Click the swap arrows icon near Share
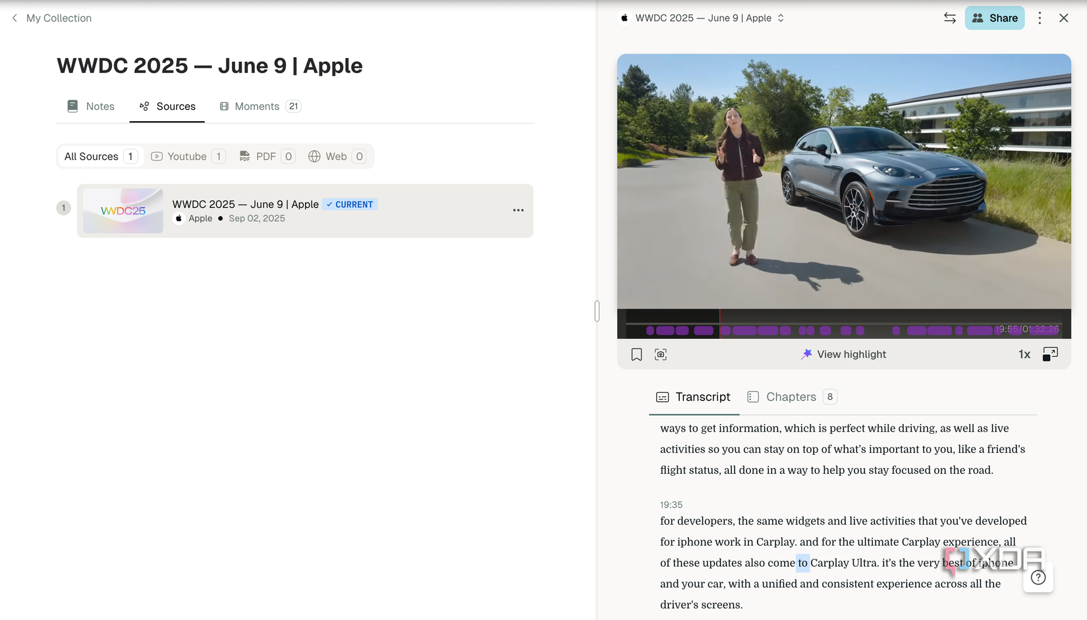 [x=949, y=18]
